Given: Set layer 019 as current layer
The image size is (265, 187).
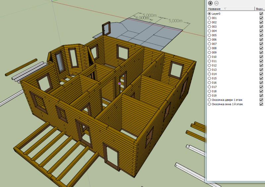Looking at the screenshot, I should coord(209,95).
